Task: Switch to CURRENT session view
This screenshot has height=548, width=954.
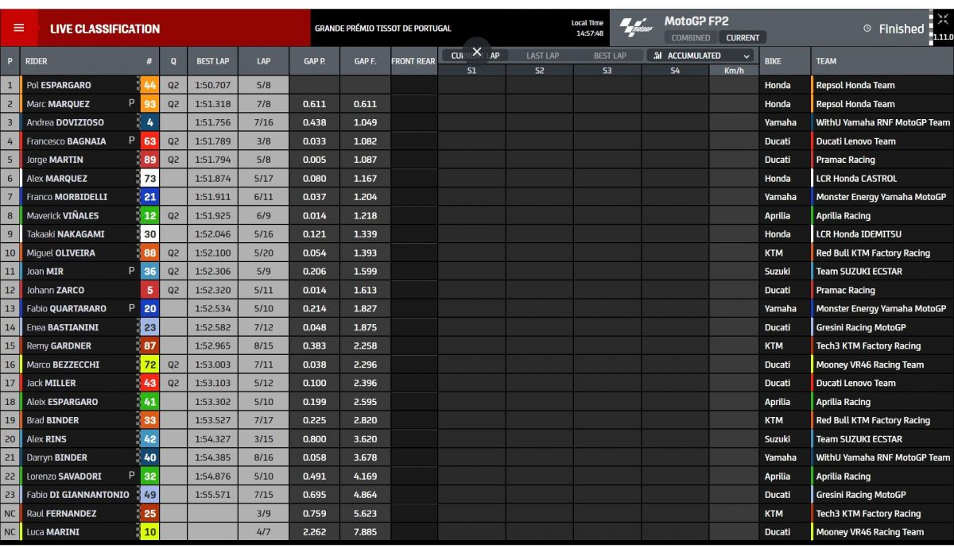Action: pyautogui.click(x=743, y=37)
